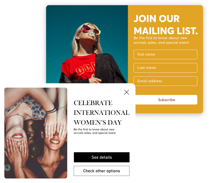The width and height of the screenshot is (209, 183).
Task: Click the daisy flower in the photo
Action: coord(92,33)
